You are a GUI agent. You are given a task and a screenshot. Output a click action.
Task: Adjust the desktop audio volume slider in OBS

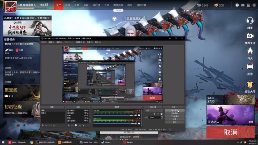point(114,115)
